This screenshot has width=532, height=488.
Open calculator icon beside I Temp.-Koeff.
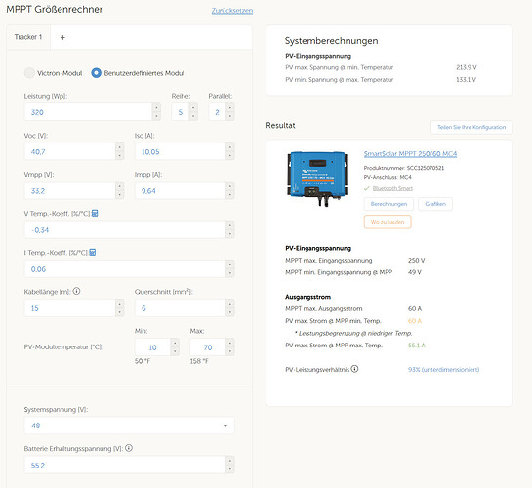(x=93, y=253)
